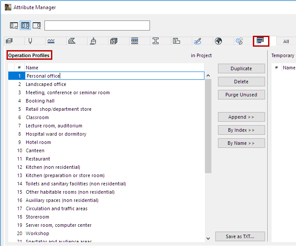Click the profile list scrollbar thumb

point(208,126)
